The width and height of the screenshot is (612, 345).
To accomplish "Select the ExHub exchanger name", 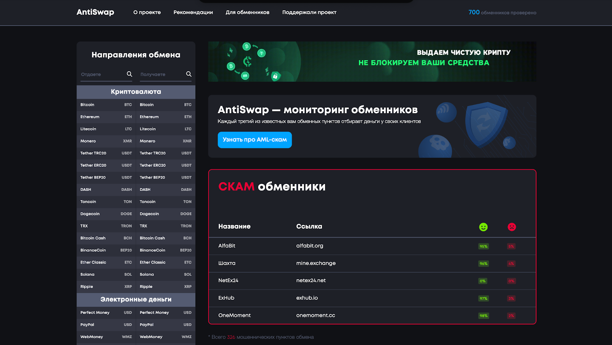I will coord(226,298).
